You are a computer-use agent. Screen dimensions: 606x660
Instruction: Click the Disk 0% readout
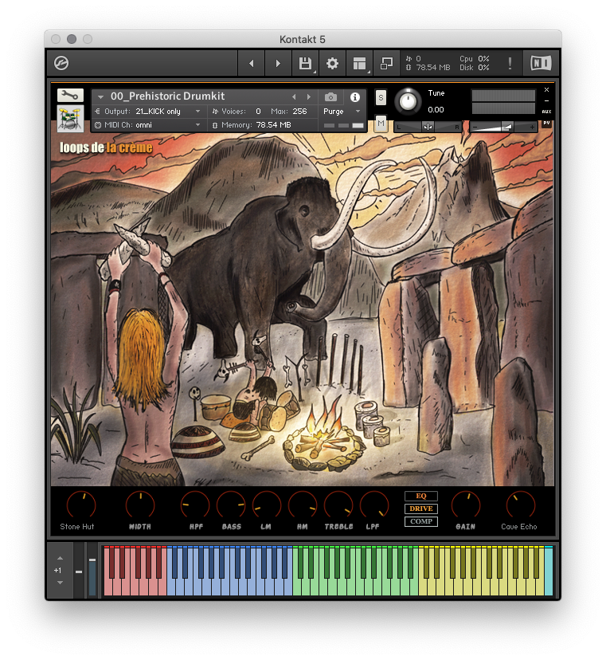pos(475,67)
